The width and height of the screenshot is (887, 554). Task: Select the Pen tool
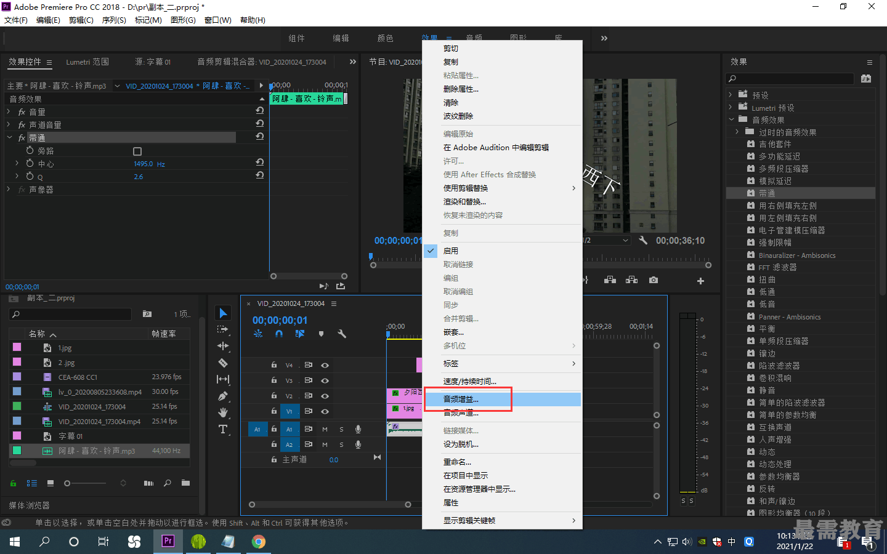[x=223, y=396]
